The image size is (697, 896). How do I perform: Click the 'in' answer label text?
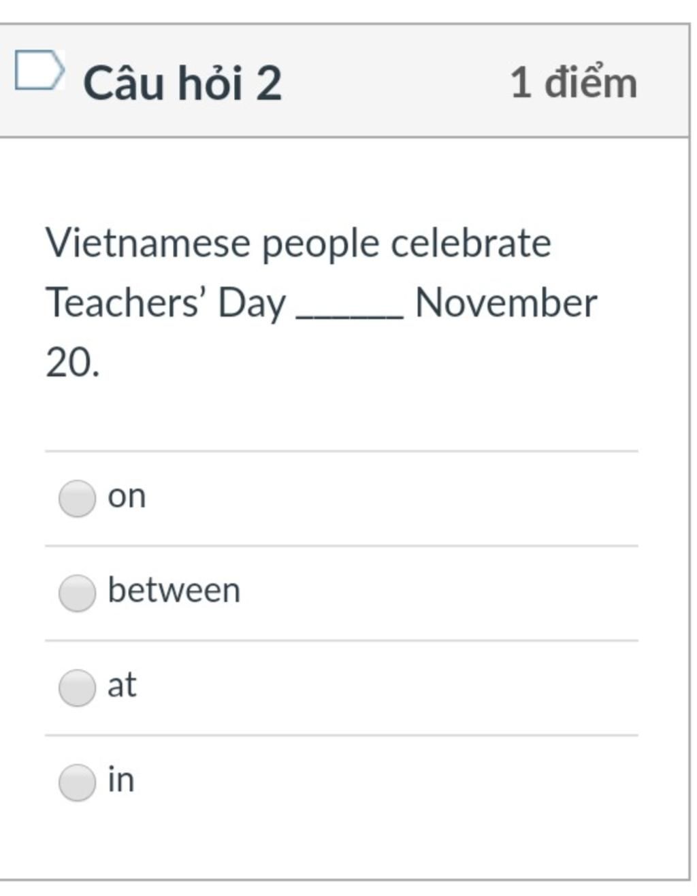point(120,779)
